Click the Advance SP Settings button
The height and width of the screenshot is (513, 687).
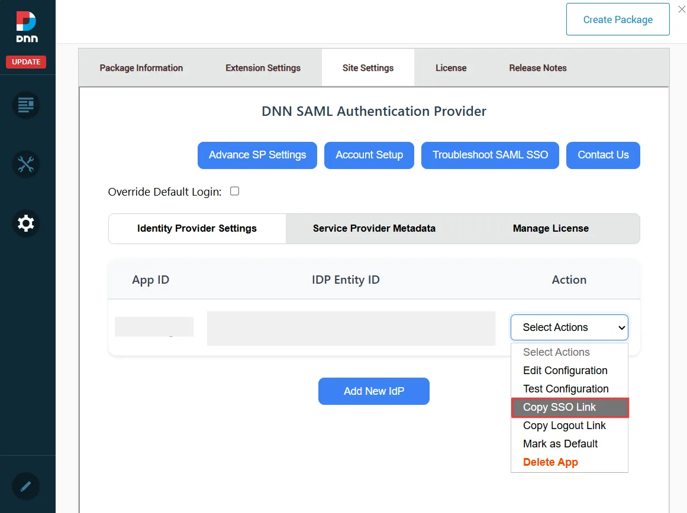tap(257, 155)
